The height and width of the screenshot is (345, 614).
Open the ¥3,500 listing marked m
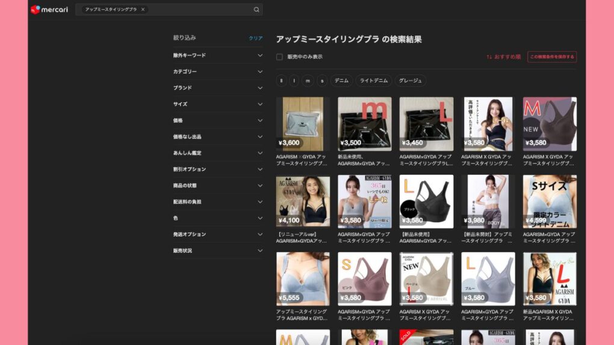pyautogui.click(x=365, y=124)
